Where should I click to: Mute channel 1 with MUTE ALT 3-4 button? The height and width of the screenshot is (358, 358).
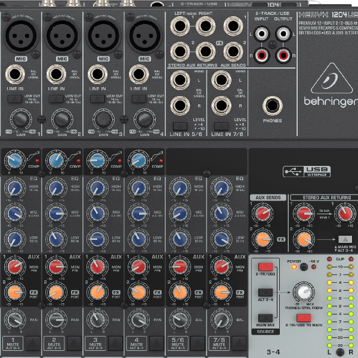pos(33,343)
